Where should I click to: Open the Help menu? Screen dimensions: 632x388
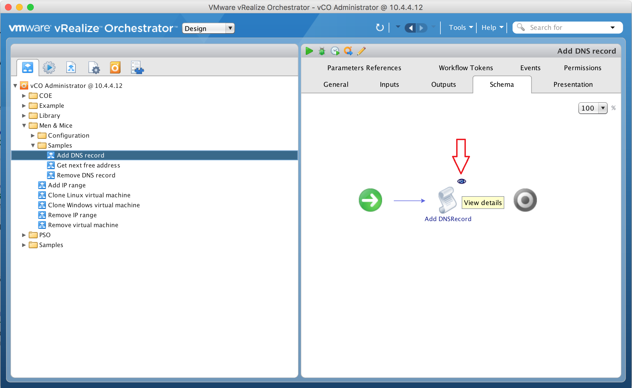[x=492, y=28]
